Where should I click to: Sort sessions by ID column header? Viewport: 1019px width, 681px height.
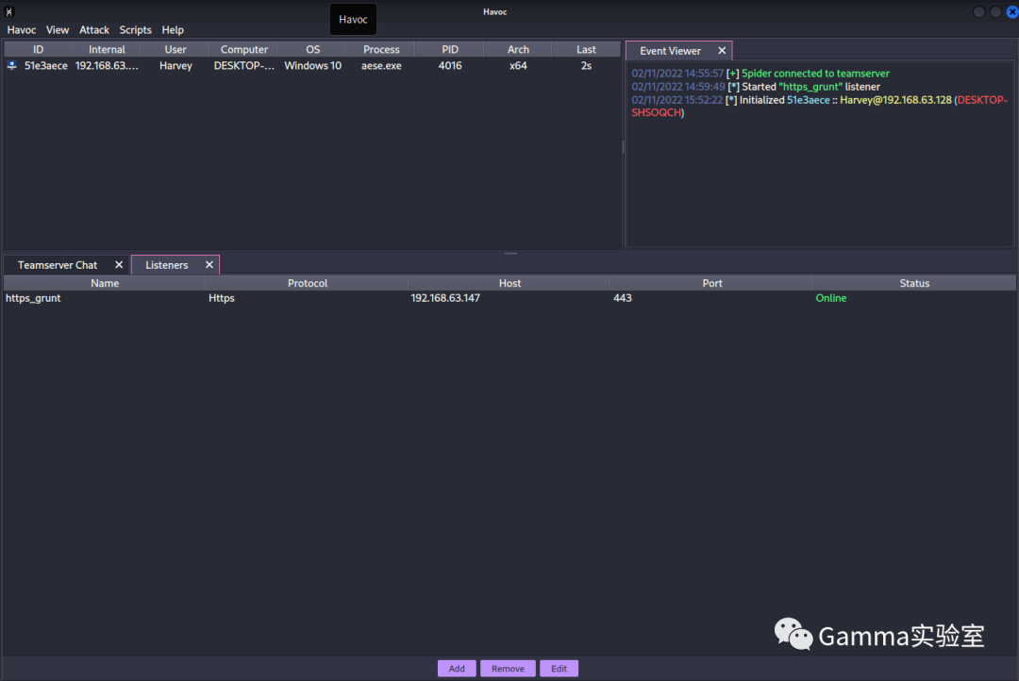click(x=38, y=49)
